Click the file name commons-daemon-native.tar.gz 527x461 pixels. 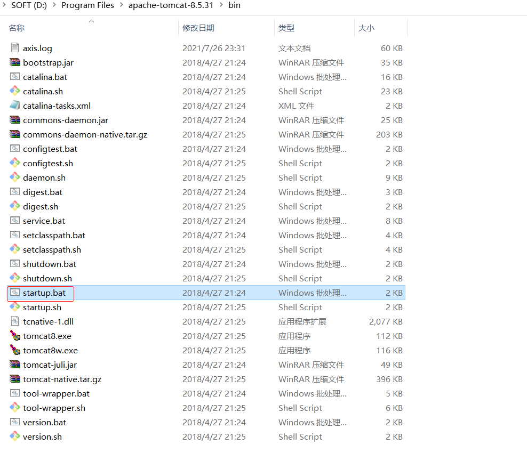[85, 134]
